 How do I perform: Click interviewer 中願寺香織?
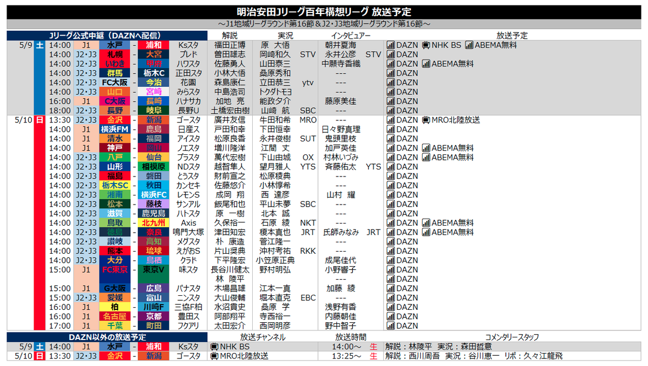pos(341,64)
